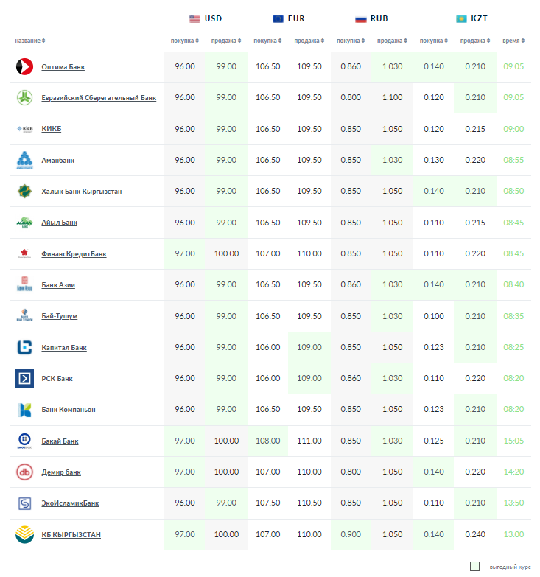Click the РСК Банк logo icon
Screen dimensions: 540x577
24,379
